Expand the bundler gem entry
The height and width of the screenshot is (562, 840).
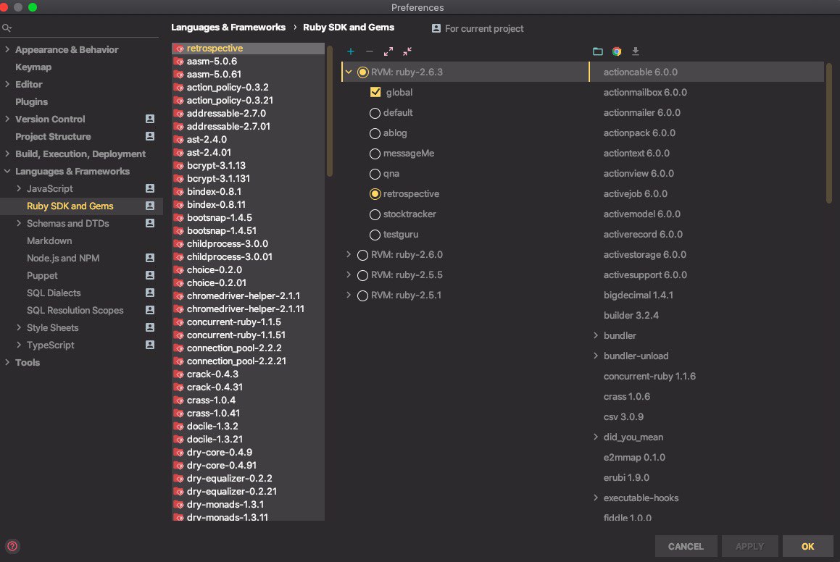pyautogui.click(x=596, y=335)
